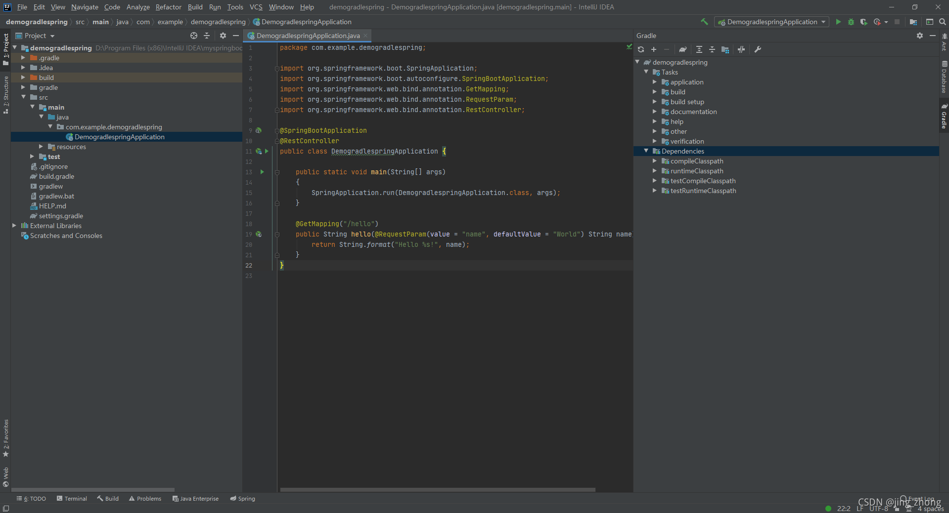Toggle the Gradle stripe button on right edge
Screen dimensions: 949x513
click(944, 116)
